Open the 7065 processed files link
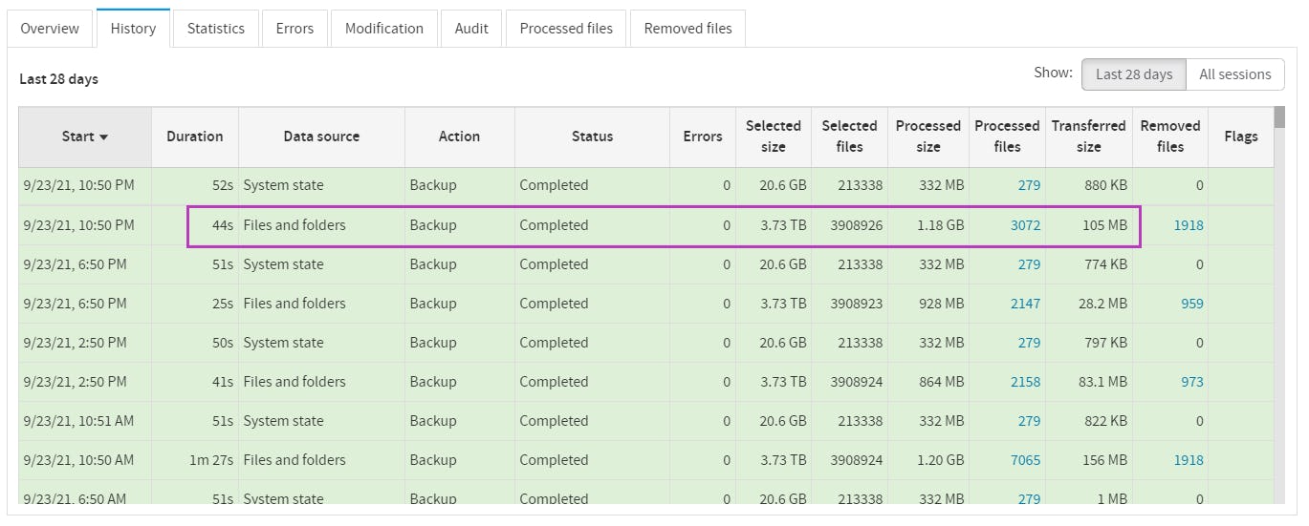This screenshot has height=526, width=1309. coord(1025,460)
